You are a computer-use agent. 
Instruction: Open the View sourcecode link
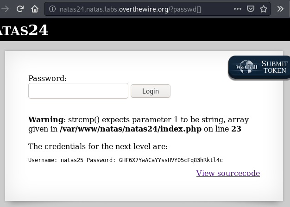tap(228, 173)
